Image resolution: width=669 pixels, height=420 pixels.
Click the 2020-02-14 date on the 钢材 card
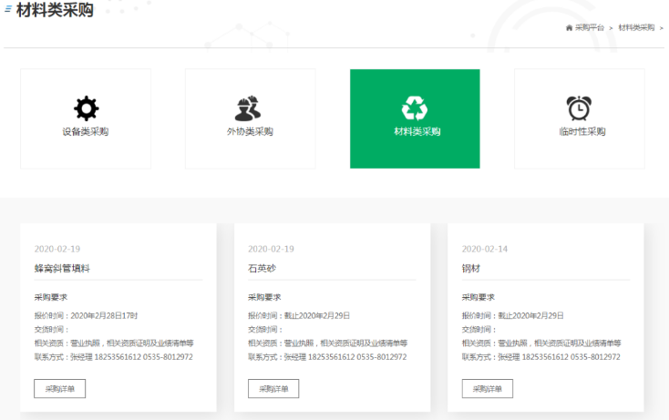pos(485,249)
